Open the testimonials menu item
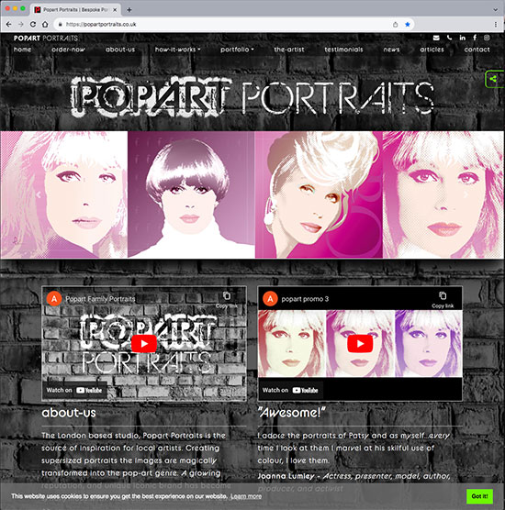The height and width of the screenshot is (510, 505). 343,50
